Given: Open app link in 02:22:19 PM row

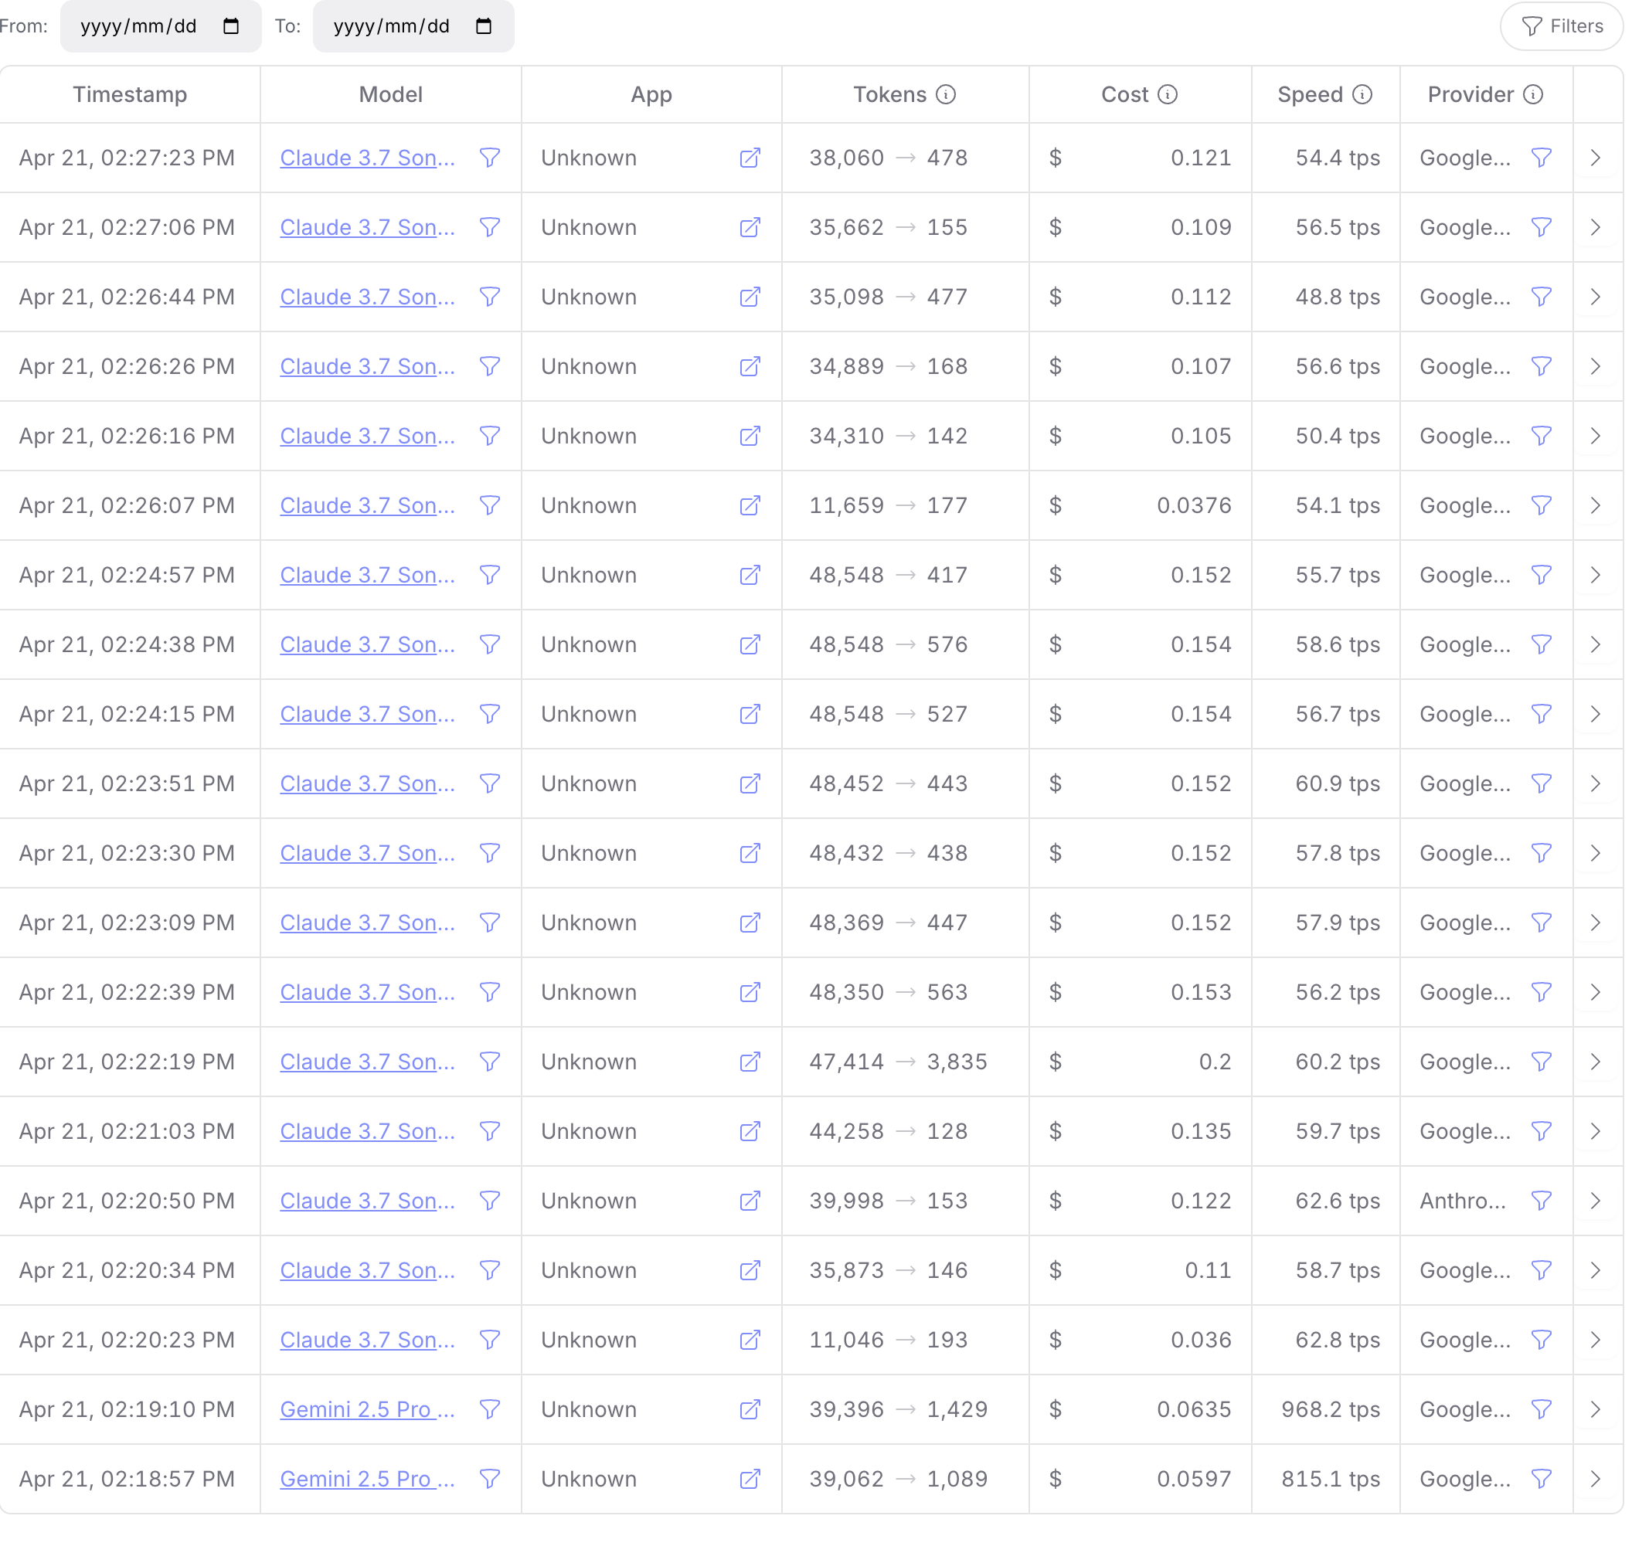Looking at the screenshot, I should click(750, 1062).
